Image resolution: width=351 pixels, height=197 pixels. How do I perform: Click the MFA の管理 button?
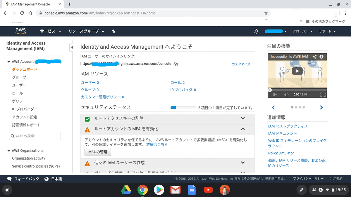click(x=98, y=152)
